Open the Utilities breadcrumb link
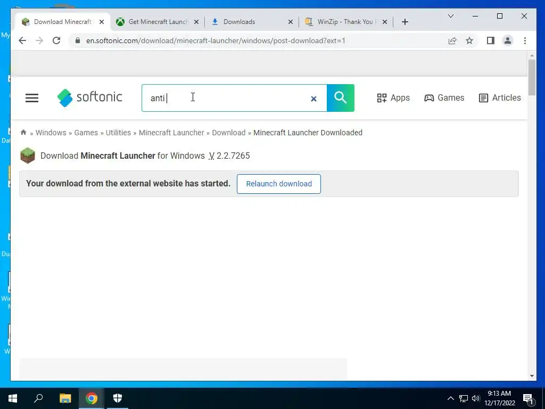Image resolution: width=545 pixels, height=409 pixels. coord(118,133)
